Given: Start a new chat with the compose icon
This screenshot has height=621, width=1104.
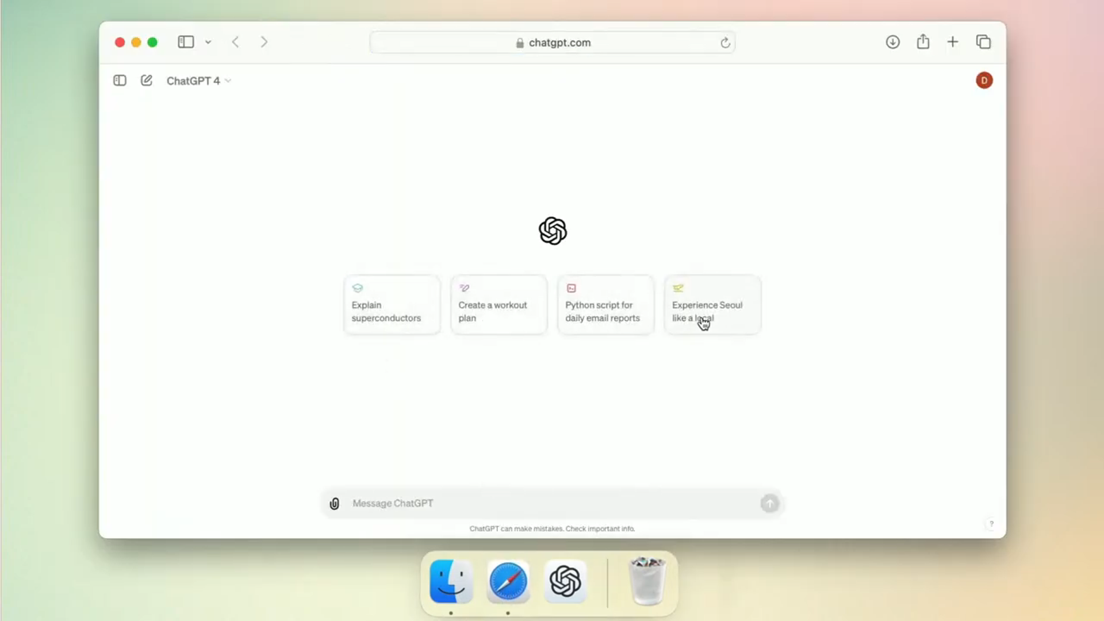Looking at the screenshot, I should pos(147,80).
